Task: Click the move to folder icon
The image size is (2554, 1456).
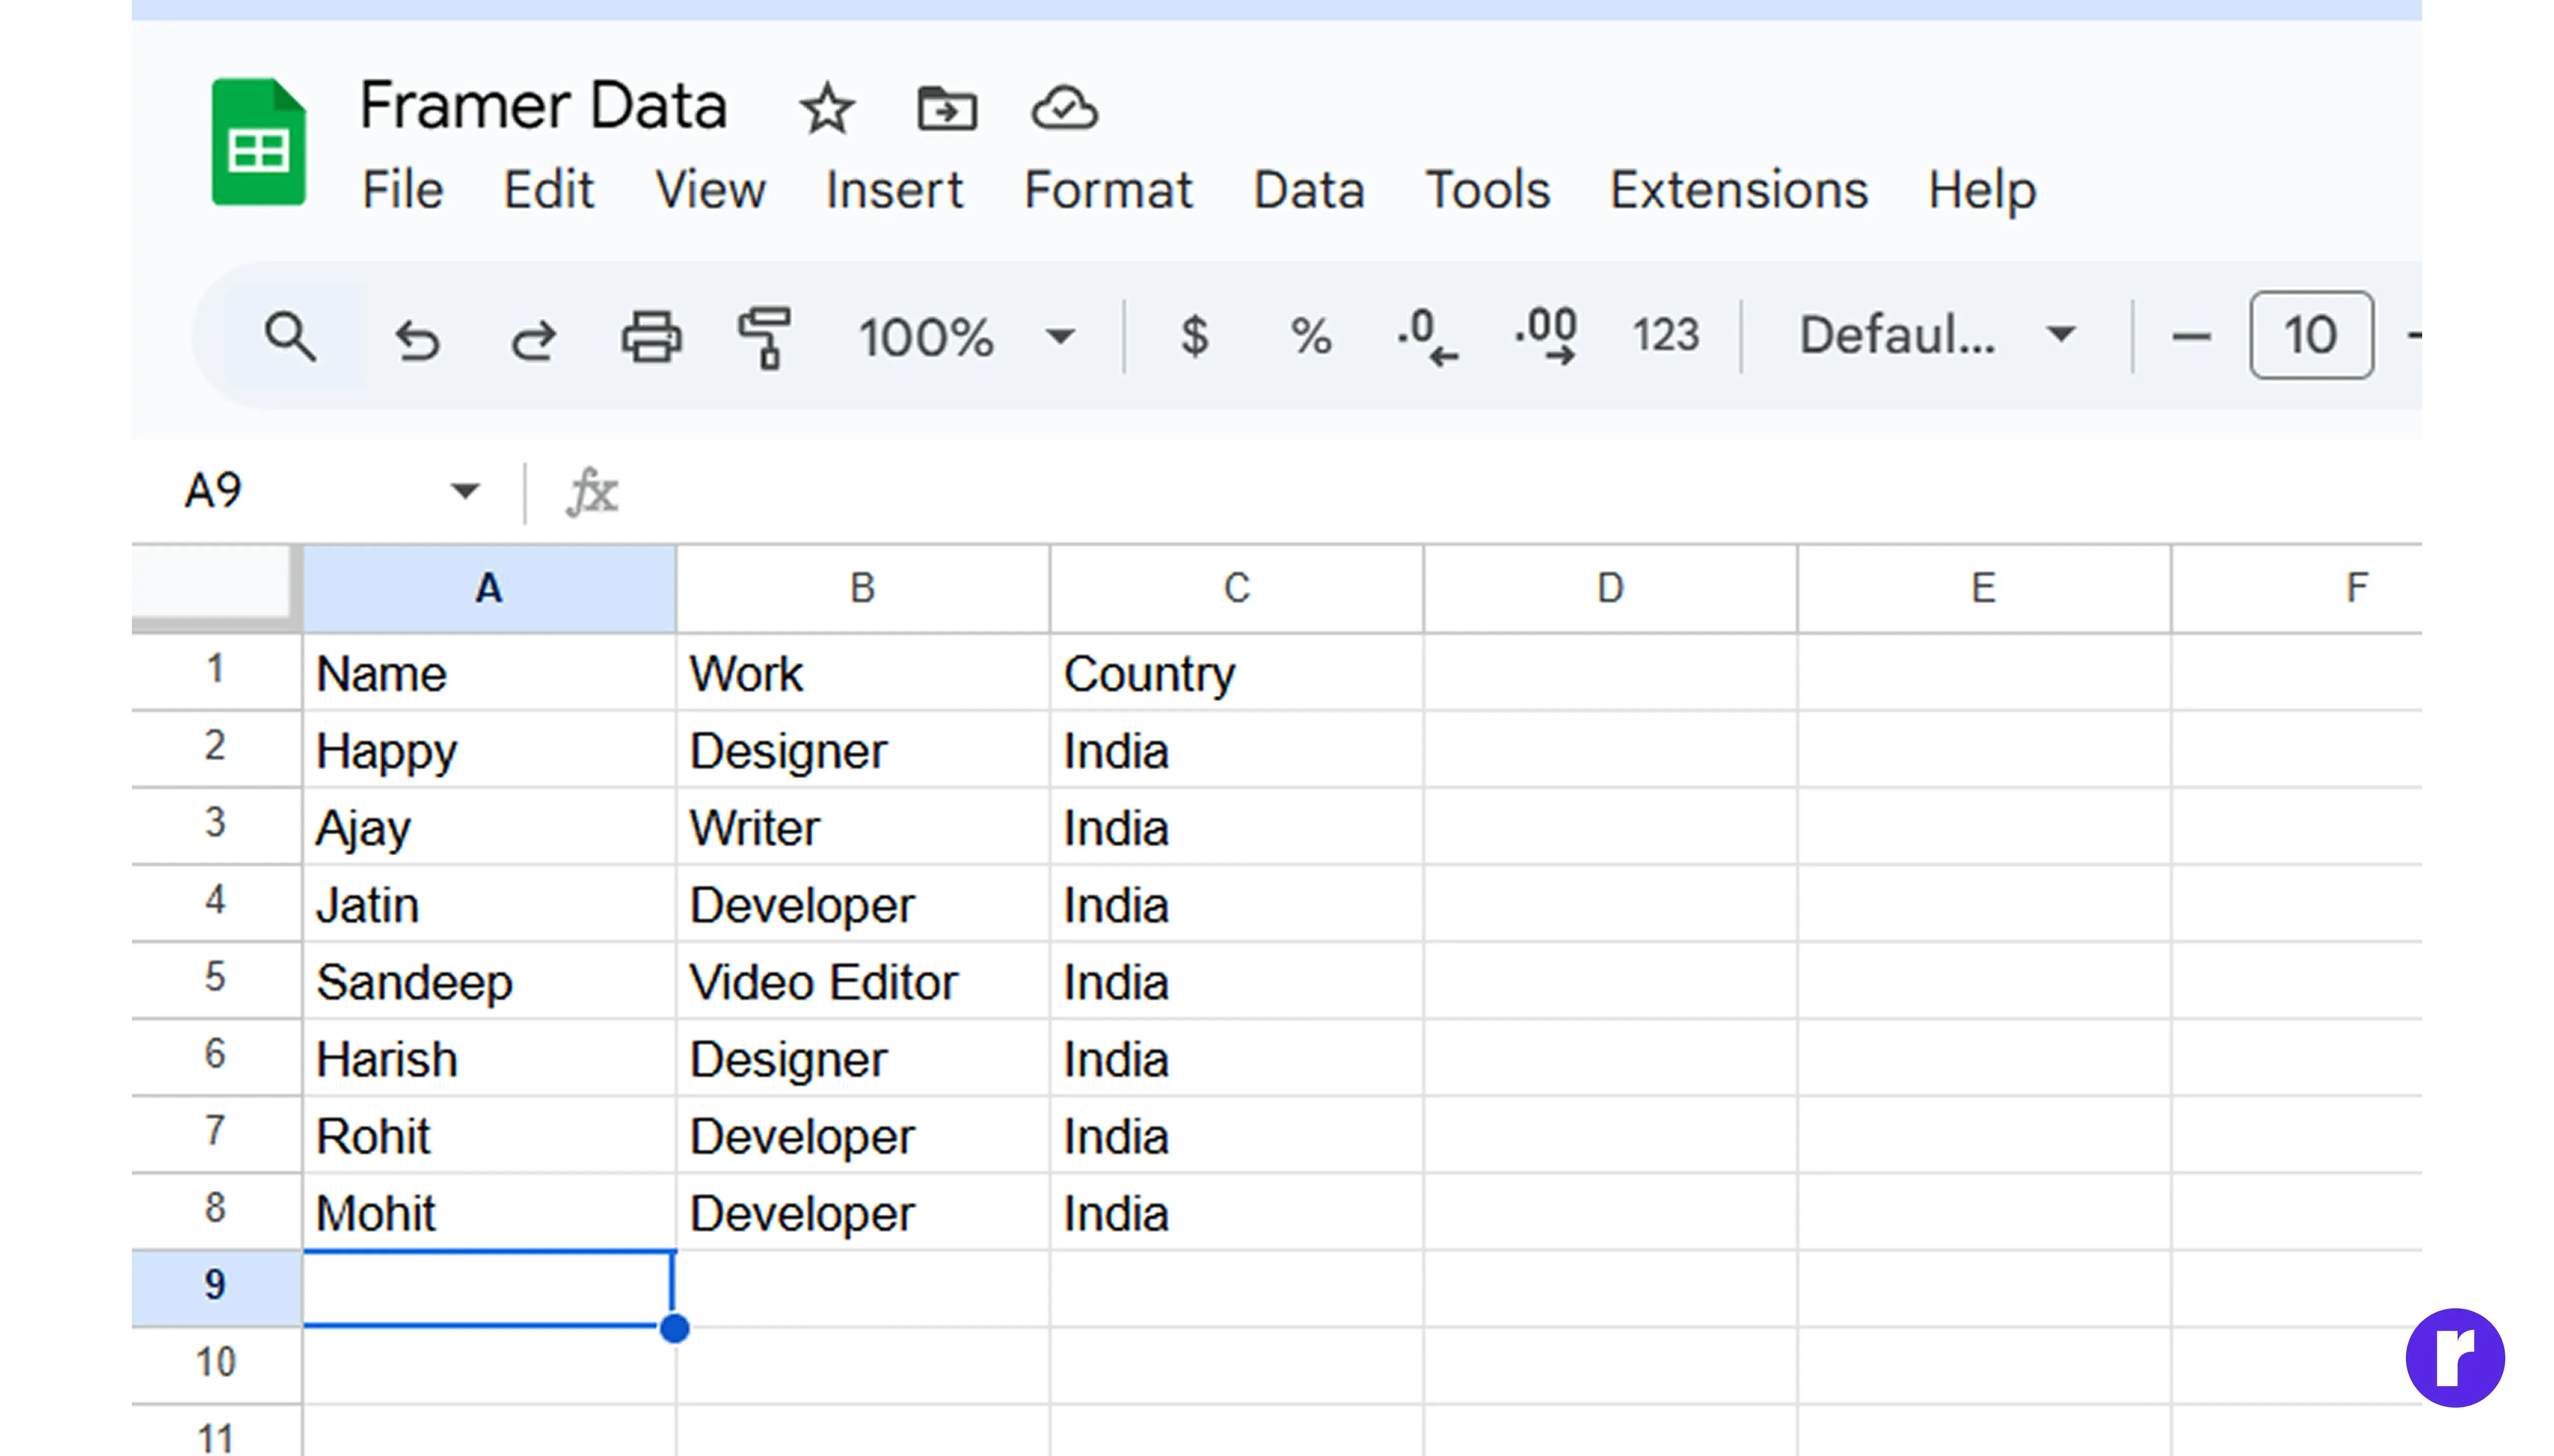Action: point(946,109)
